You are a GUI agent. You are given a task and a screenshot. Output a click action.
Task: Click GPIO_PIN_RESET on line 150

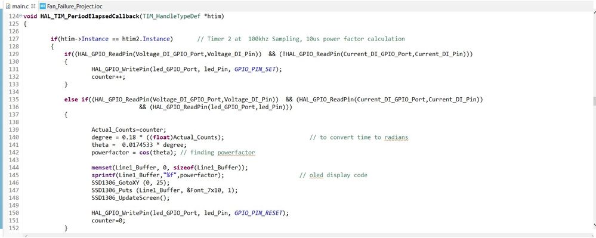coord(258,213)
